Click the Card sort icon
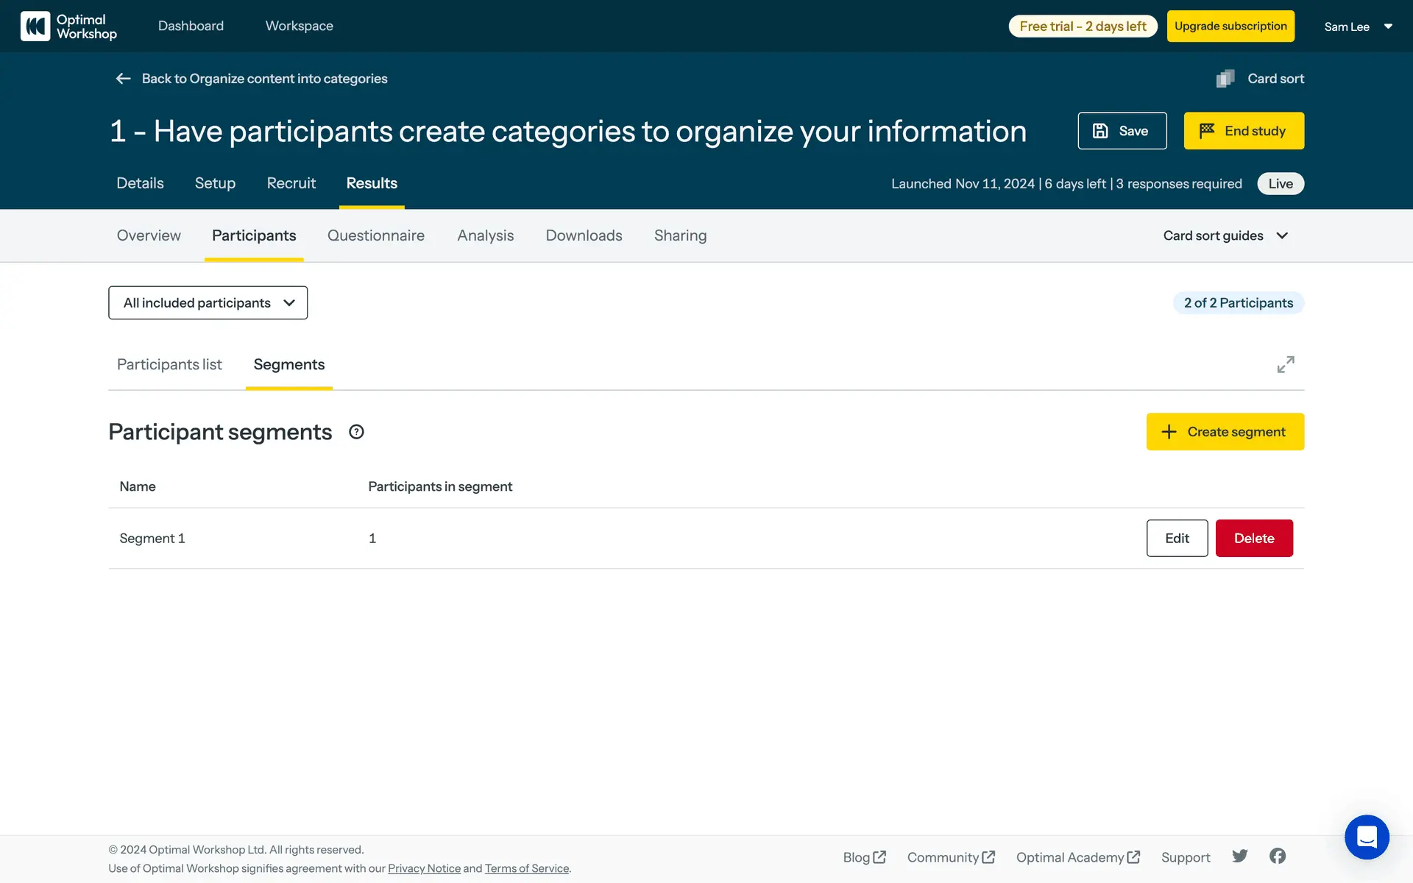The height and width of the screenshot is (883, 1413). click(x=1225, y=79)
